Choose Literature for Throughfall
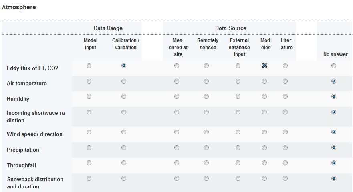This screenshot has height=192, width=353. click(x=285, y=163)
